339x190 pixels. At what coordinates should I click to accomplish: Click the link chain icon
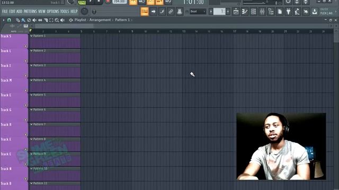[x=171, y=12]
